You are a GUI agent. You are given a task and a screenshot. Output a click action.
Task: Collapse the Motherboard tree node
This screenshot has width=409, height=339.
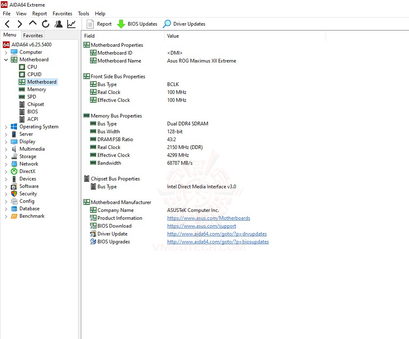(x=6, y=60)
